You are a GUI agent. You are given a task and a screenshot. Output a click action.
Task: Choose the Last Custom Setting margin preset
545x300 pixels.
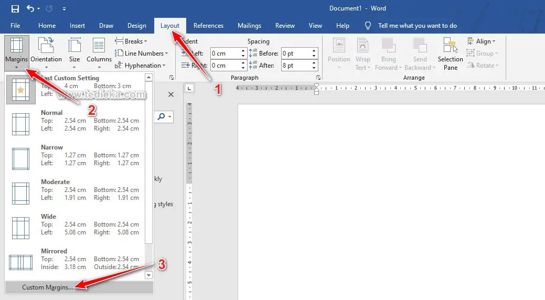75,90
